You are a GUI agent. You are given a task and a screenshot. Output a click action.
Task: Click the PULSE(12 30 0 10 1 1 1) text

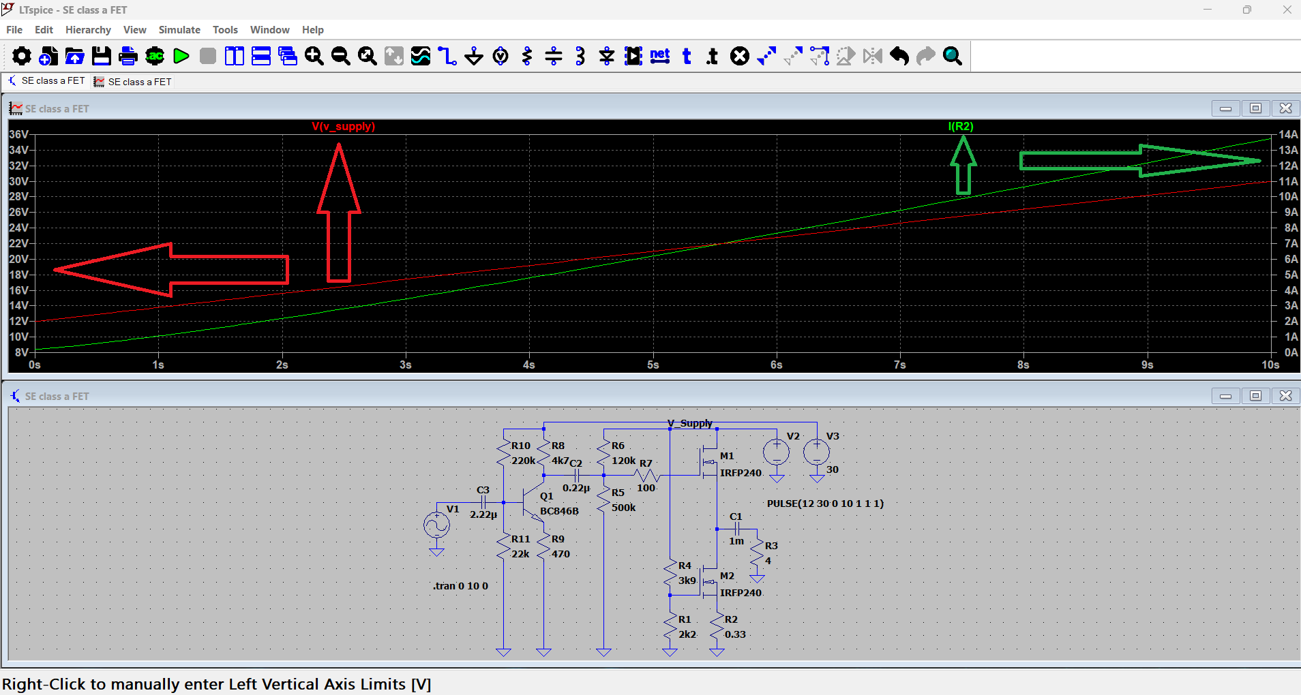pos(825,504)
